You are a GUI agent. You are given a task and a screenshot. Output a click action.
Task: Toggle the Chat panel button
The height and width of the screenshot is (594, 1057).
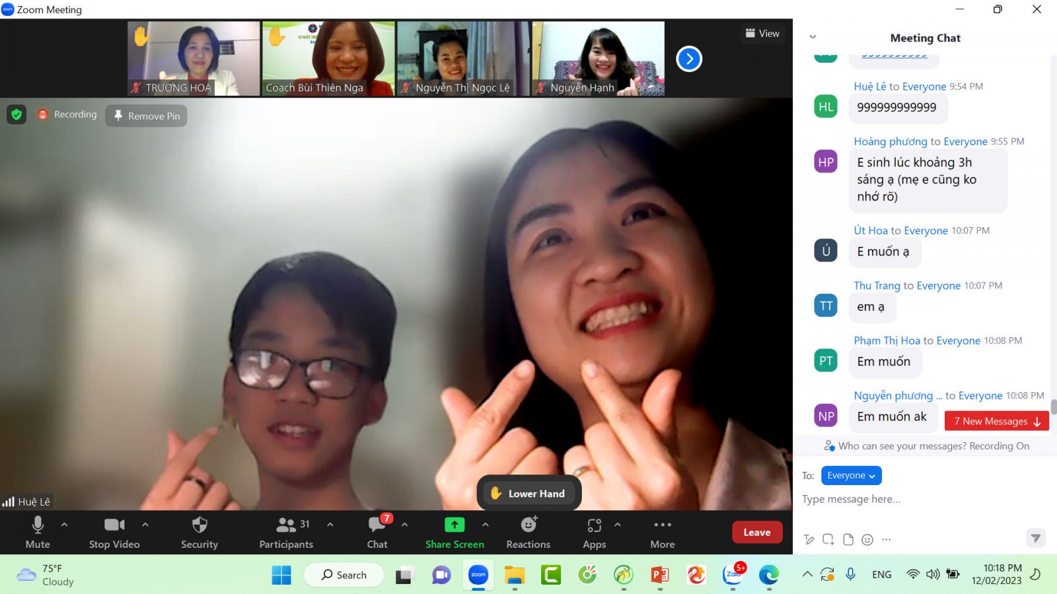[377, 525]
